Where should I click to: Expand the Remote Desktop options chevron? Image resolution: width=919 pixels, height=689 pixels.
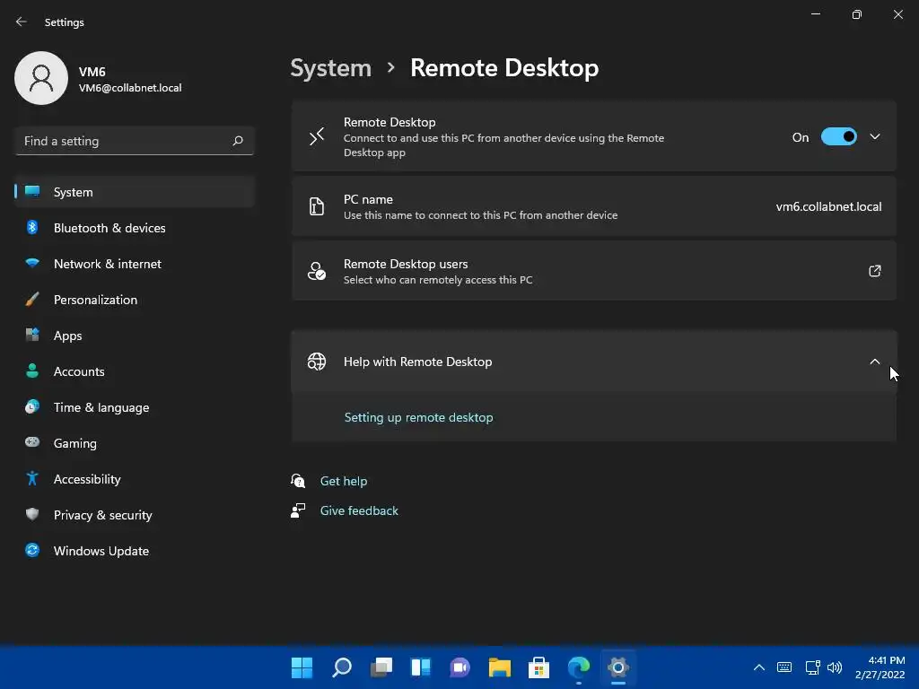874,136
